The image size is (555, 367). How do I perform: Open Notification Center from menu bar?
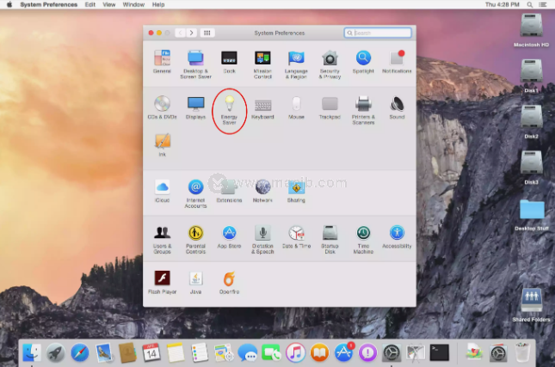click(542, 4)
